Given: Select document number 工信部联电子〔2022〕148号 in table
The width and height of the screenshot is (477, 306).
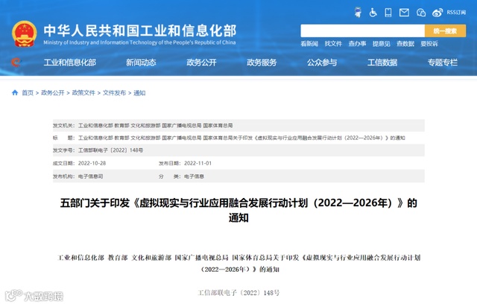Looking at the screenshot, I should pyautogui.click(x=111, y=150).
